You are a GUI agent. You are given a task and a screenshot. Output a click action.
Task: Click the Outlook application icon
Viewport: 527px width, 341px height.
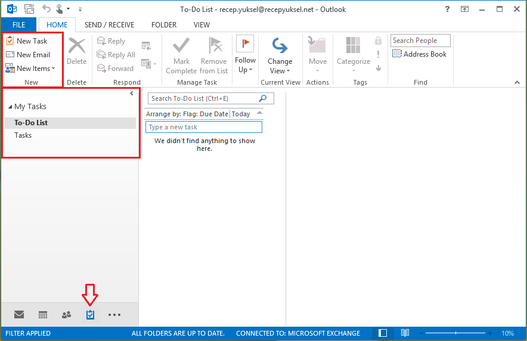point(12,9)
